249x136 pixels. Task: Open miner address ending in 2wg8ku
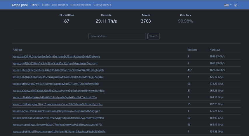[58, 77]
